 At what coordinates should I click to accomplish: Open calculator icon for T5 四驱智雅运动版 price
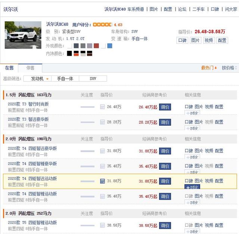(x=102, y=225)
